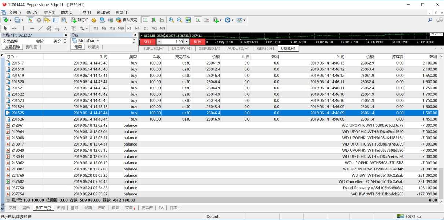
Task: Switch to the 即时图 tick chart tab
Action: [x=32, y=47]
